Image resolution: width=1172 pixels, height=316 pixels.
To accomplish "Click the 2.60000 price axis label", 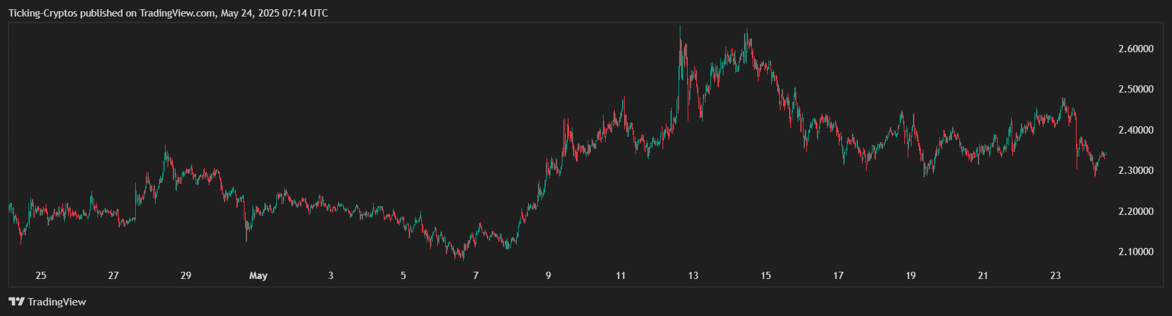I will click(x=1136, y=49).
